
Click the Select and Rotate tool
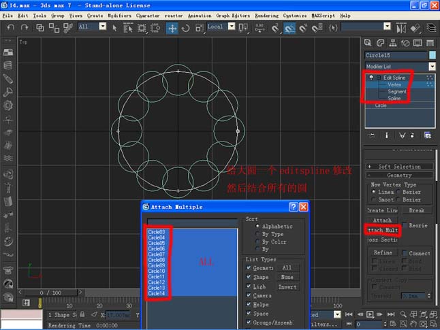(x=186, y=28)
